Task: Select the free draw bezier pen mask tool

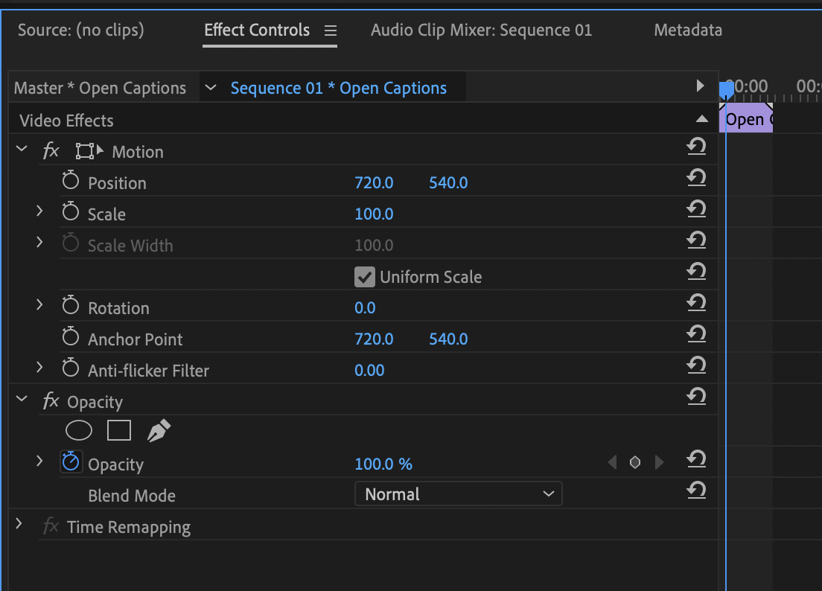Action: point(159,431)
